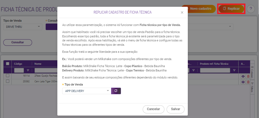The width and height of the screenshot is (259, 118).
Task: Delete product 16114 using the trash icon
Action: pos(248,76)
